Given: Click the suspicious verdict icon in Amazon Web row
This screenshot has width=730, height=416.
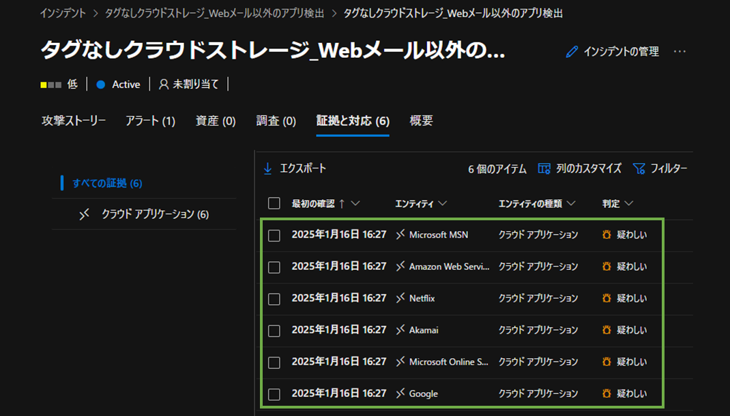Looking at the screenshot, I should [x=607, y=266].
